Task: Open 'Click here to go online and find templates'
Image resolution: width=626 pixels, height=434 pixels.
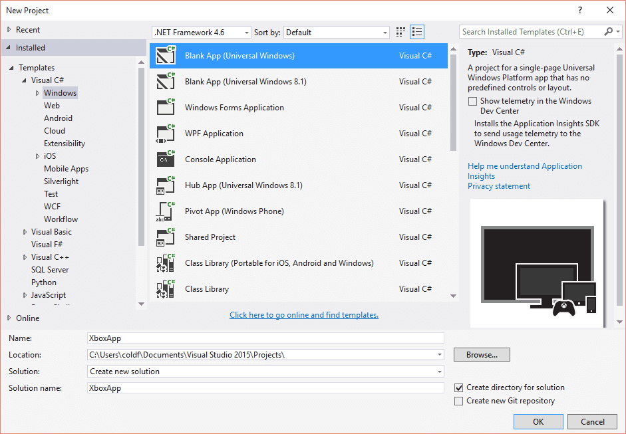Action: pos(304,315)
